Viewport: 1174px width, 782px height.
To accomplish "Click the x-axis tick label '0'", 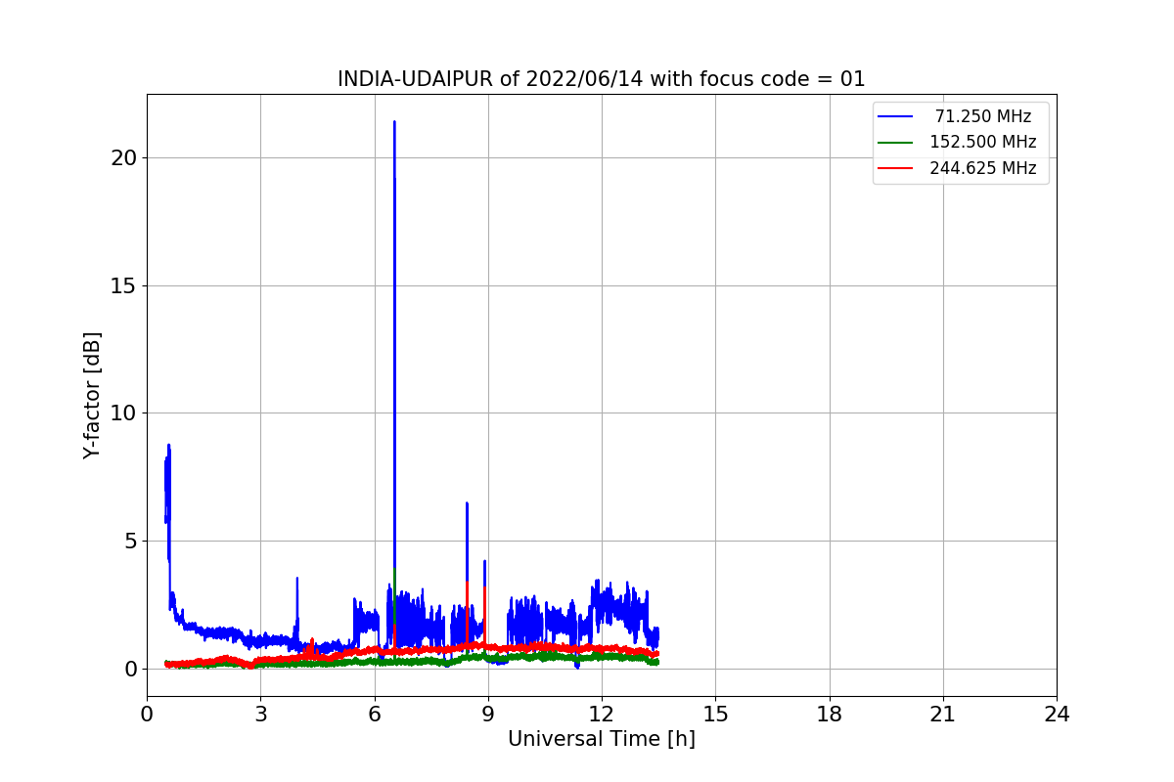I will (x=147, y=715).
